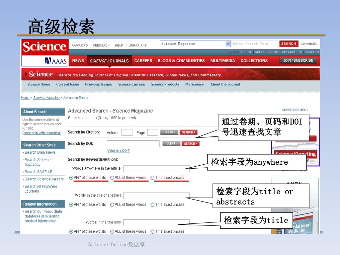
Task: Click the Enter Search Term field
Action: click(x=254, y=43)
